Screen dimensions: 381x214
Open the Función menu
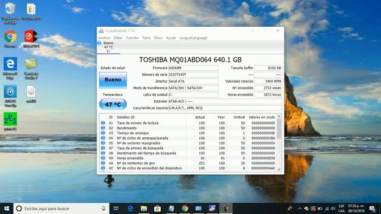click(x=132, y=38)
